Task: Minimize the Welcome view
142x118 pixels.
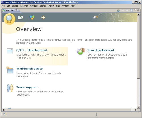Action: click(135, 10)
